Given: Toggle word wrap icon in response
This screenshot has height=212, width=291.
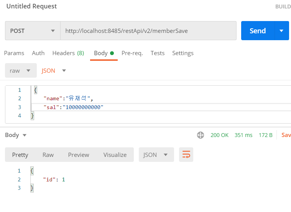Looking at the screenshot, I should tap(186, 155).
